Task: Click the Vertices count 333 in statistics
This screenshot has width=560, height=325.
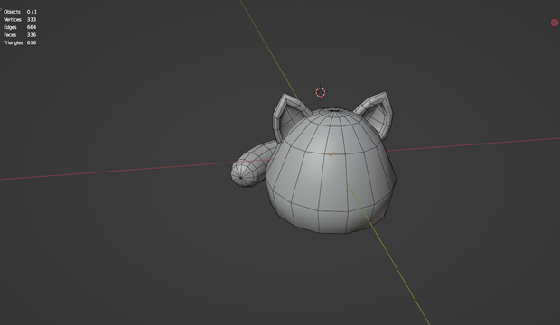Action: pyautogui.click(x=32, y=20)
